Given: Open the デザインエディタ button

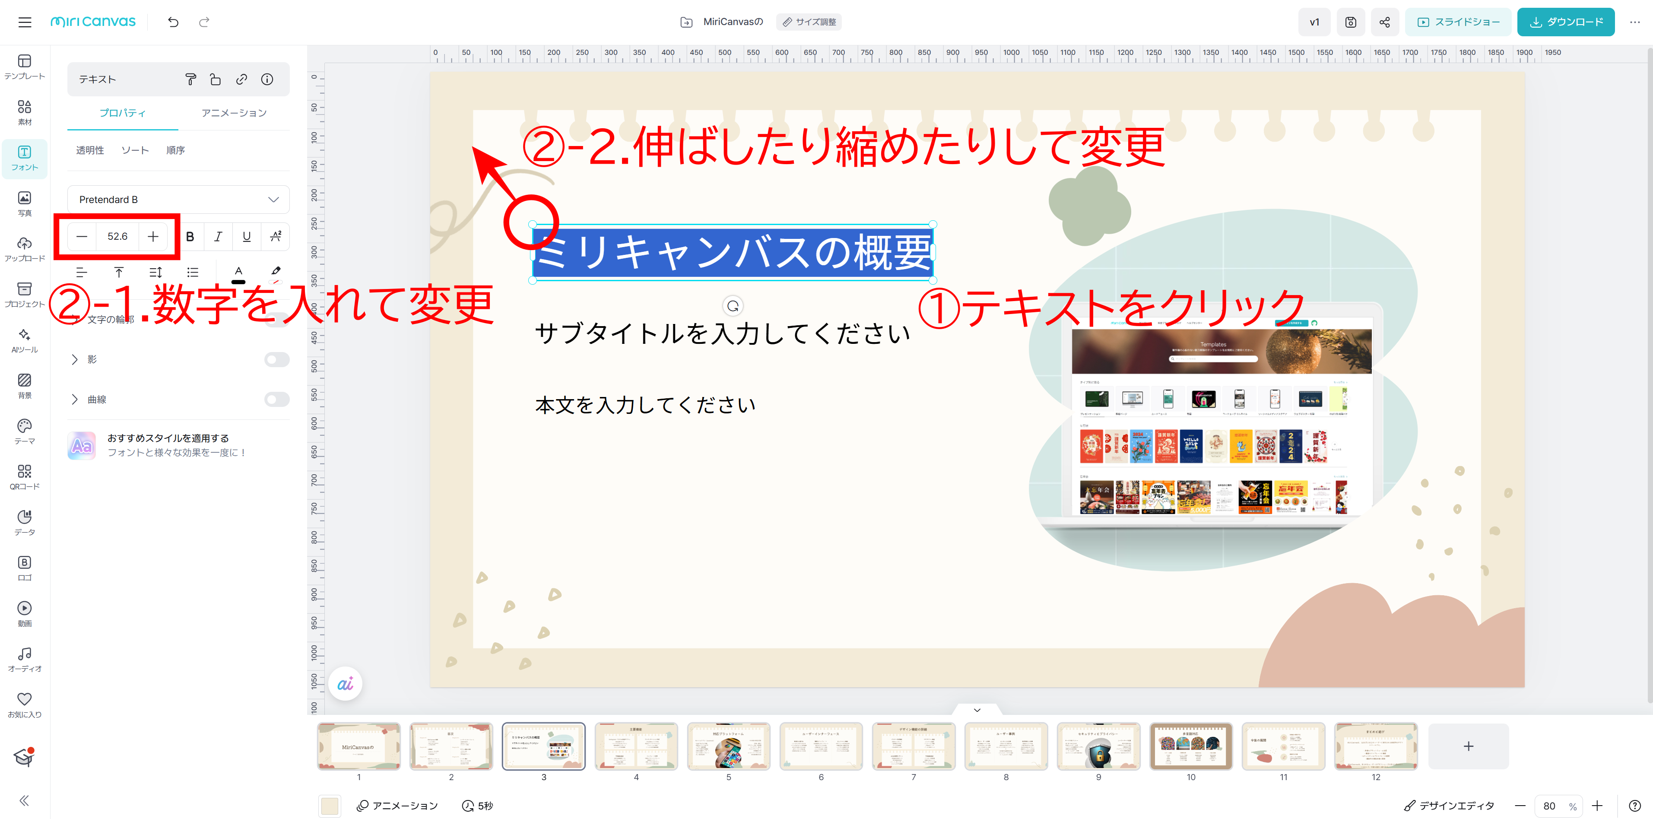Looking at the screenshot, I should click(x=1449, y=806).
